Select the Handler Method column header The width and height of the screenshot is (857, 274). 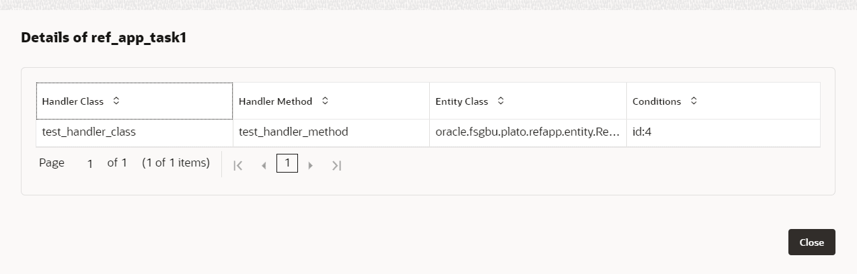tap(275, 101)
